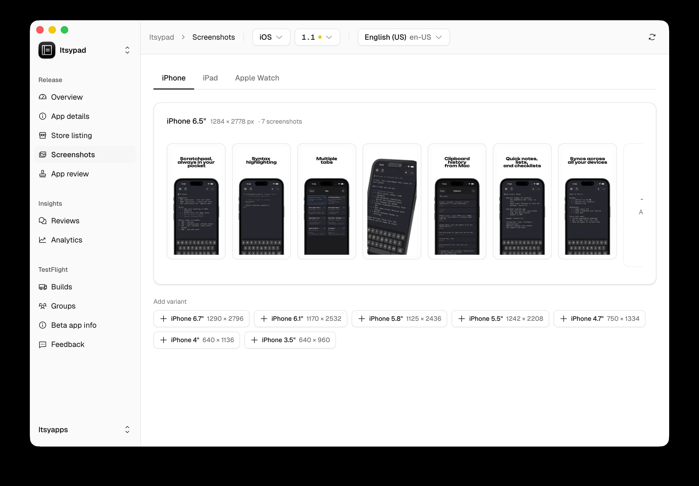Open the Screenshots section

(73, 154)
